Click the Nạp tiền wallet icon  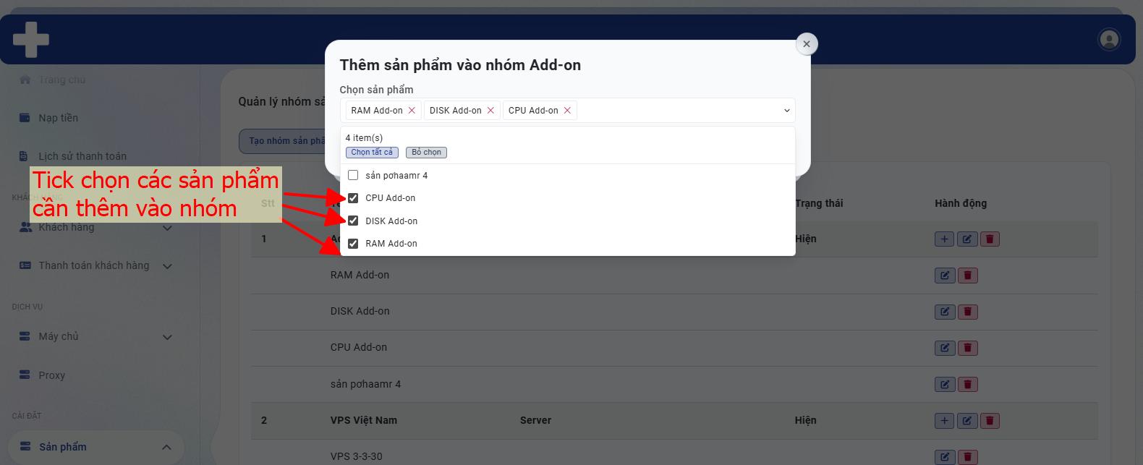point(25,118)
